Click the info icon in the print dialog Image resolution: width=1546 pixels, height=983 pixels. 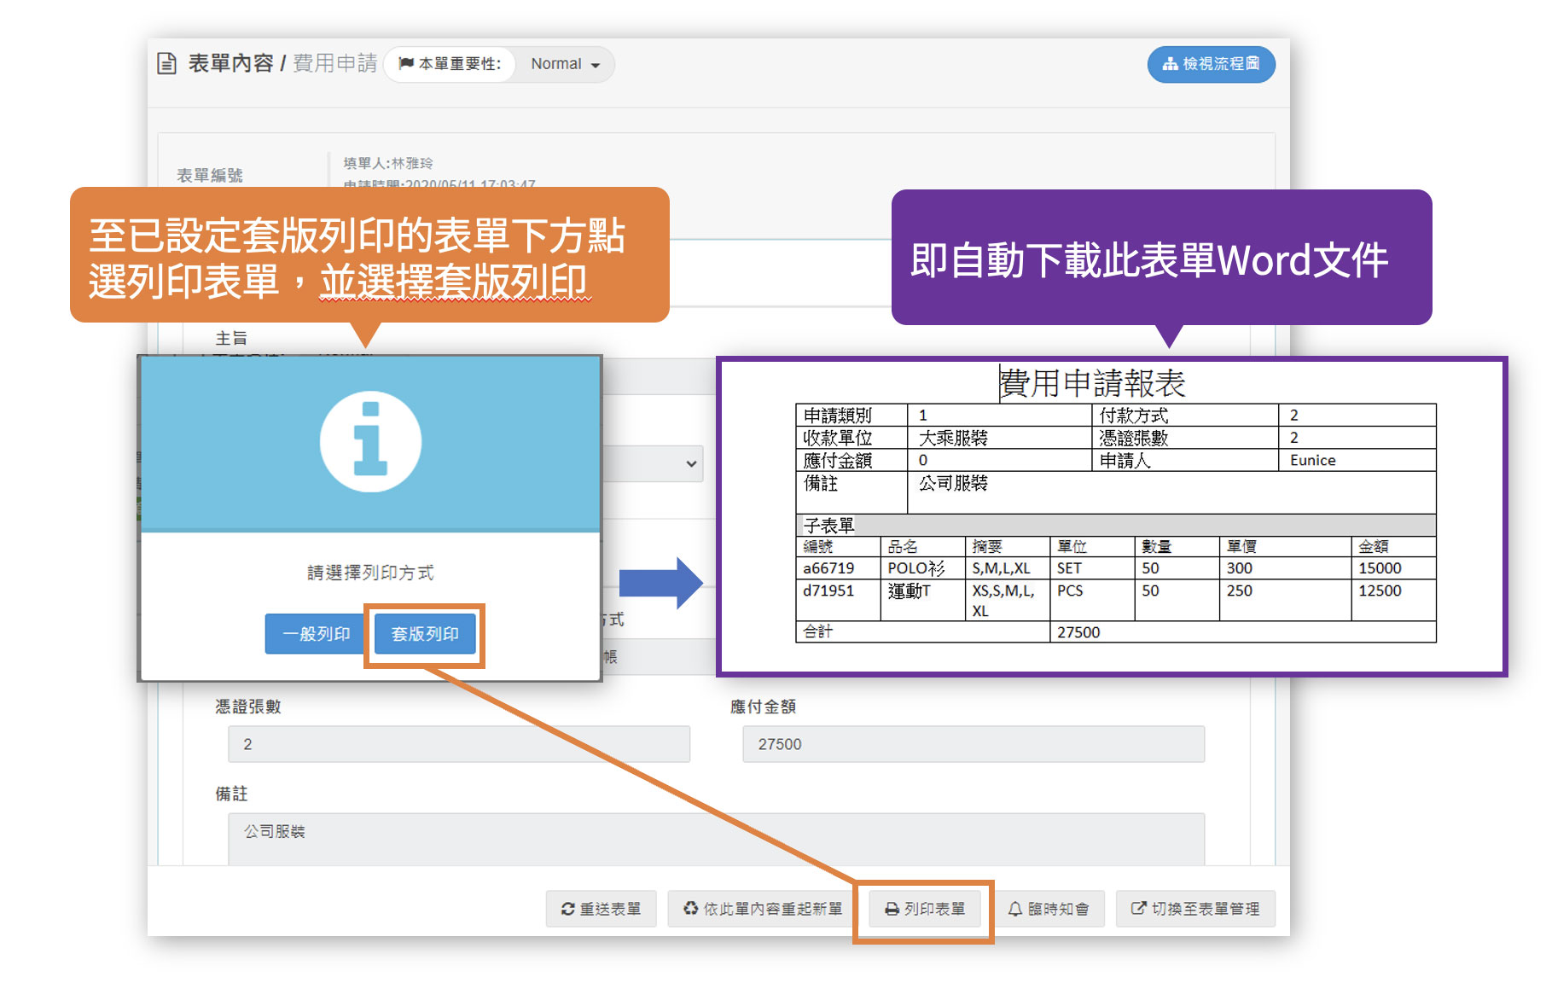coord(370,441)
